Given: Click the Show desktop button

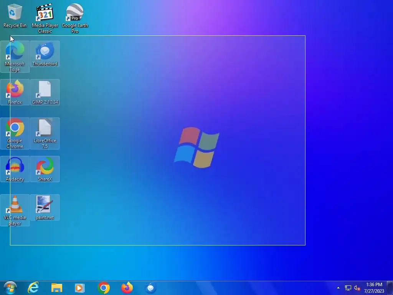Looking at the screenshot, I should pyautogui.click(x=390, y=288).
